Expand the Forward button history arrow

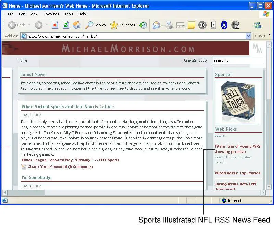[x=47, y=25]
